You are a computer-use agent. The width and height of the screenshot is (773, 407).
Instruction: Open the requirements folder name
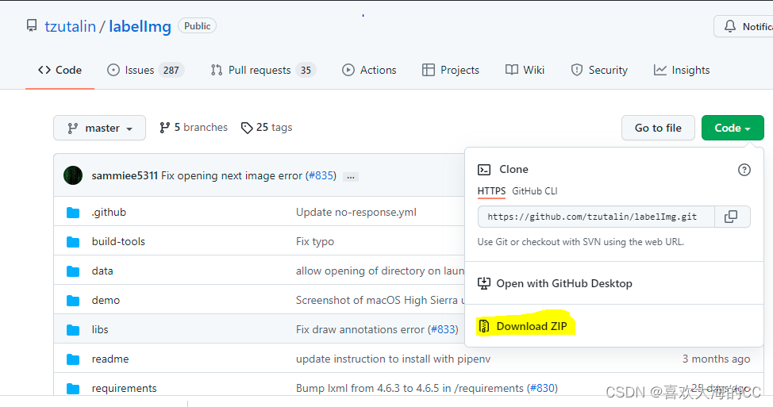pyautogui.click(x=125, y=388)
